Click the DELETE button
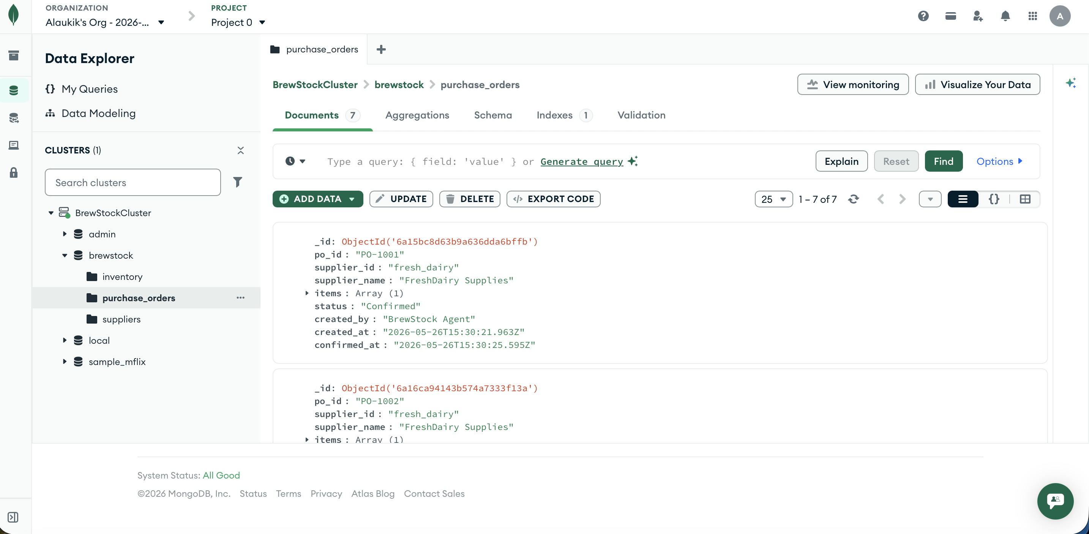Image resolution: width=1089 pixels, height=534 pixels. (469, 199)
